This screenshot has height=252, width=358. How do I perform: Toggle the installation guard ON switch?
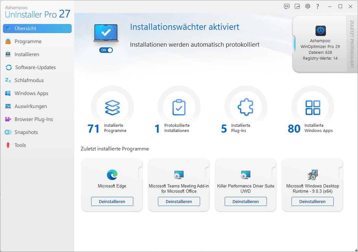tap(106, 50)
